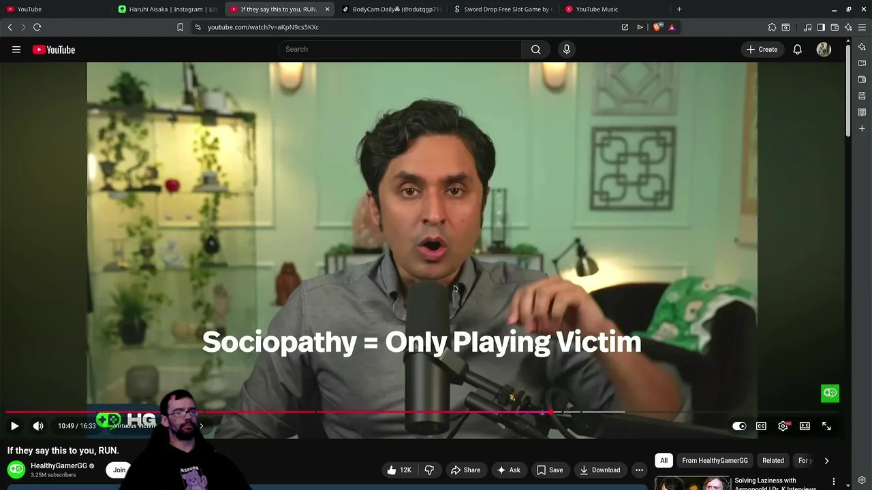This screenshot has height=490, width=872.
Task: Open the account avatar menu
Action: pos(824,50)
